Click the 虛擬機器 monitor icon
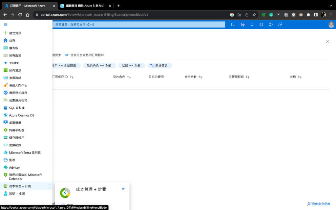This screenshot has height=210, width=336. pyautogui.click(x=6, y=123)
